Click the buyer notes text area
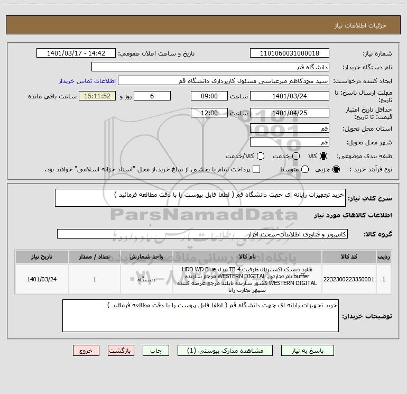 coord(200,316)
